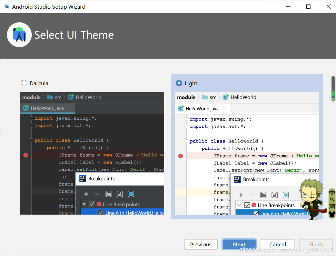336x256 pixels.
Task: Click group-by-package icon in Light Breakpoints toolbar
Action: point(263,195)
